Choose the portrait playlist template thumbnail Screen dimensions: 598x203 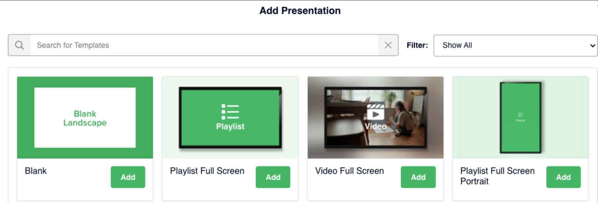point(520,118)
